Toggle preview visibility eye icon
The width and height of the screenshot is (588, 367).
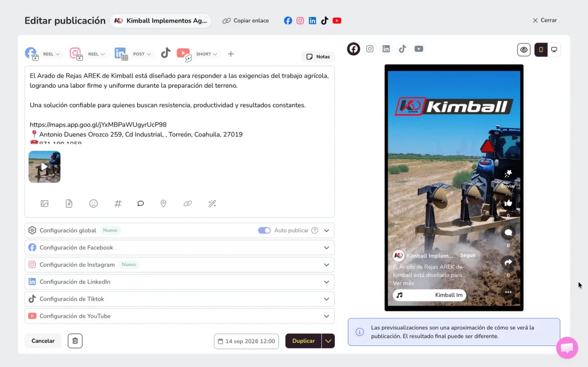click(x=524, y=49)
